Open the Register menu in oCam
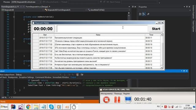 [x=126, y=94]
